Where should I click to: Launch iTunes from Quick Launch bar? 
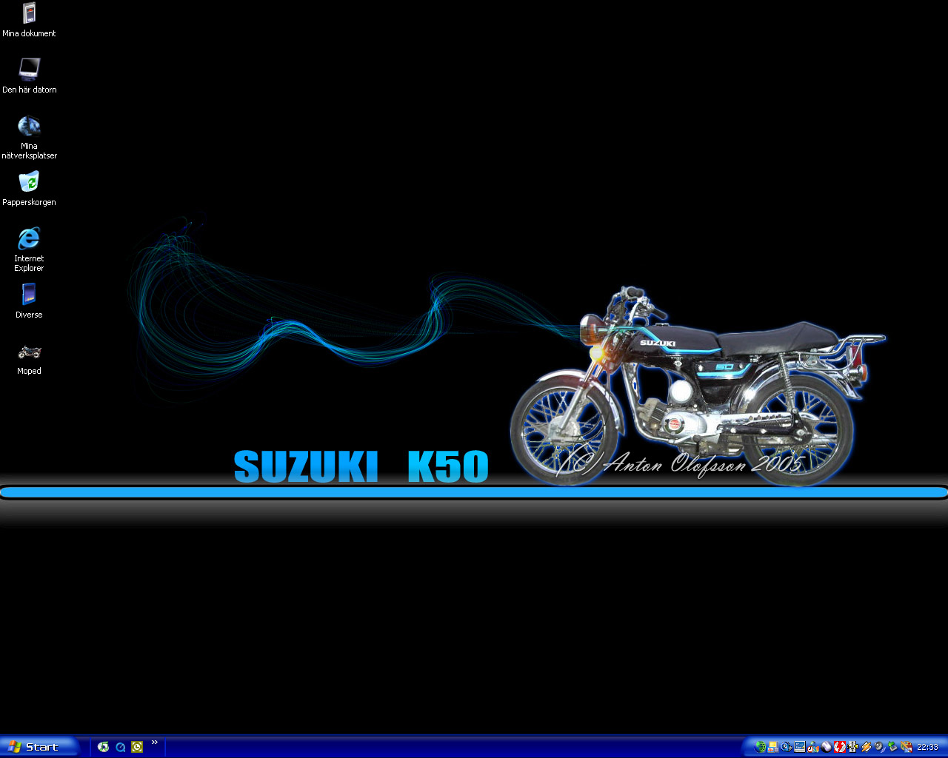[x=104, y=747]
